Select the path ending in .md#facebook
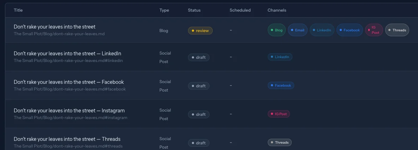Image resolution: width=418 pixels, height=150 pixels. coord(69,89)
